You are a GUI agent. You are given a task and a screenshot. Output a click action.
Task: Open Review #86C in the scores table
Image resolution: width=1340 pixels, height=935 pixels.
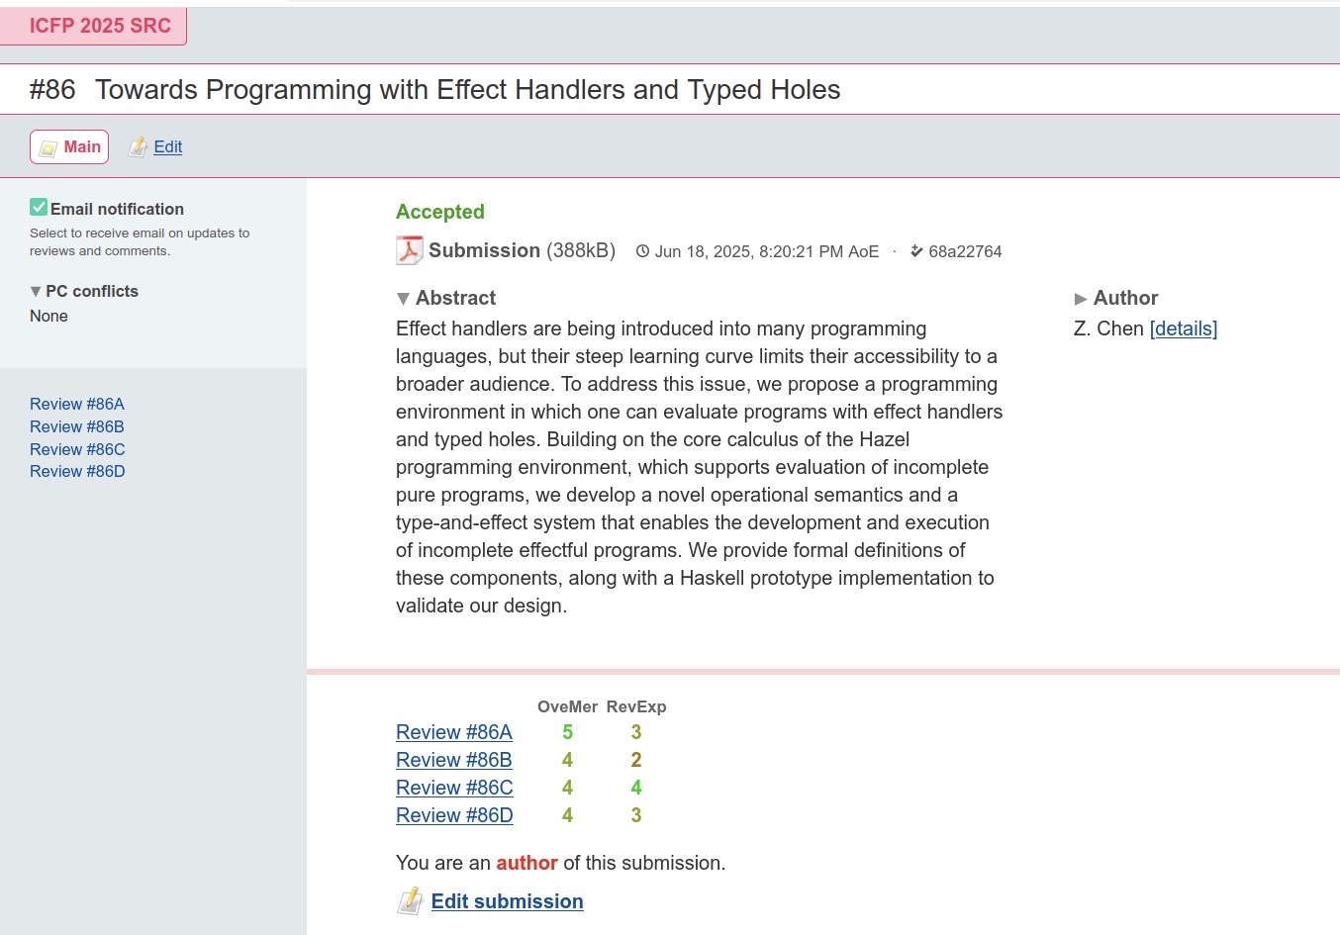454,788
